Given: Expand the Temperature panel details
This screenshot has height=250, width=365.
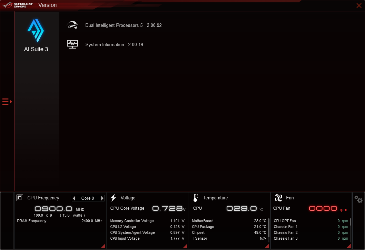Looking at the screenshot, I should pos(267,246).
